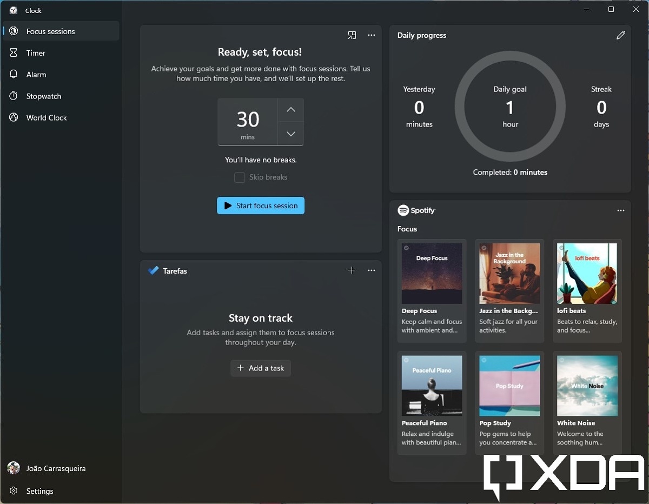This screenshot has height=504, width=649.
Task: Switch to the Alarm section
Action: pyautogui.click(x=36, y=75)
